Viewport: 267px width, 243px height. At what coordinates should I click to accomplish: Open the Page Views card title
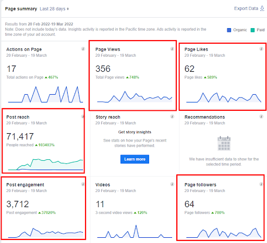[x=108, y=49]
